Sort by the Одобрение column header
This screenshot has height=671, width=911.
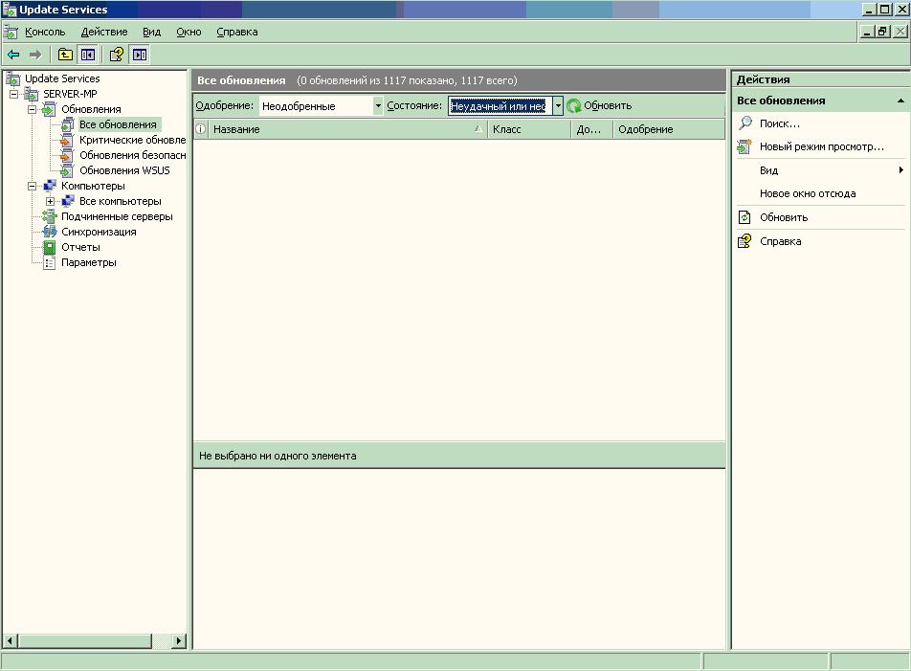[x=668, y=129]
